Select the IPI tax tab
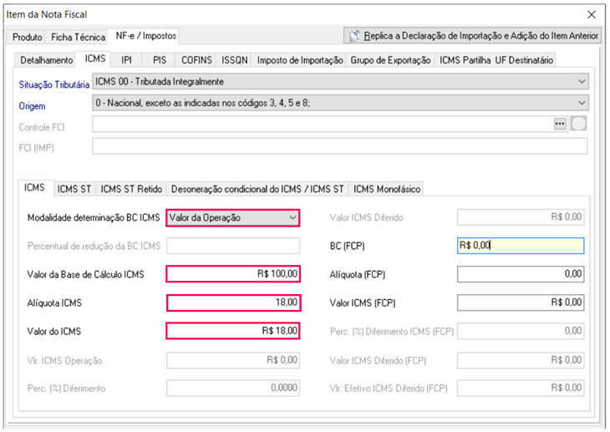The width and height of the screenshot is (610, 432). click(x=126, y=59)
